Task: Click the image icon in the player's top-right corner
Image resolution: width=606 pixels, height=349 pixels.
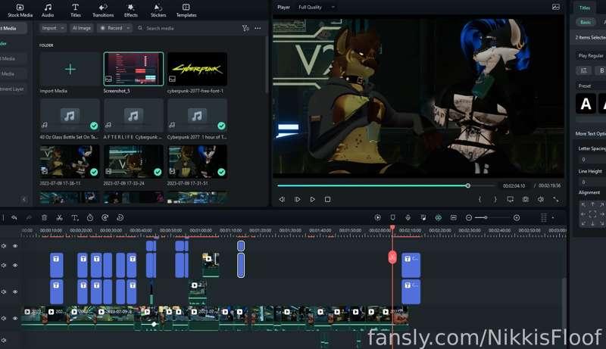Action: 556,7
